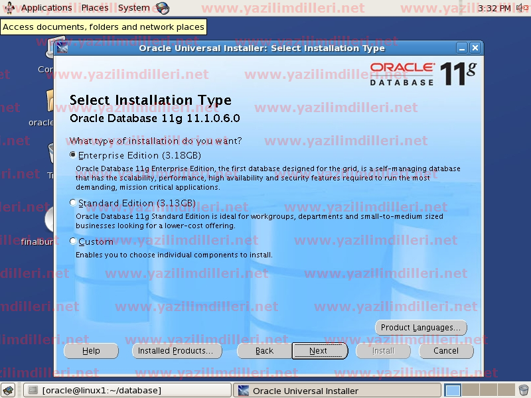Screen dimensions: 531x398
Task: Open the Trash icon in bottom panel
Action: (524, 391)
